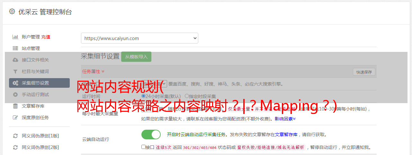Expand the 影响因素 details
This screenshot has width=412, height=155.
[285, 119]
